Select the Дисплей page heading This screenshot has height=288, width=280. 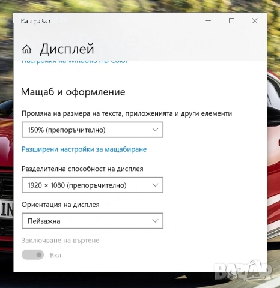[67, 49]
